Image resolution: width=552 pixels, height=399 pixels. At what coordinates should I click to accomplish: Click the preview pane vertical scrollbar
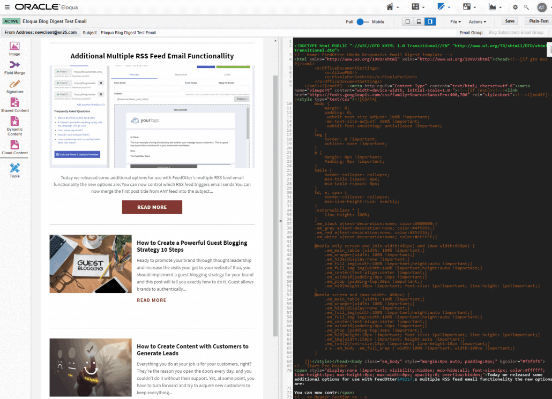tap(275, 206)
